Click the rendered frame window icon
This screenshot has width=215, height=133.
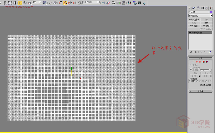coord(140,3)
